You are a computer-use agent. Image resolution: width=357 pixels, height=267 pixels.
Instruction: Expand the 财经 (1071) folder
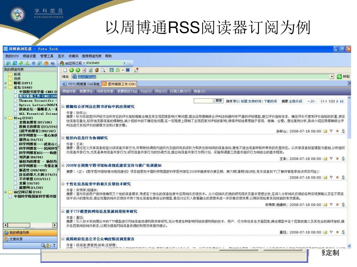6,83
